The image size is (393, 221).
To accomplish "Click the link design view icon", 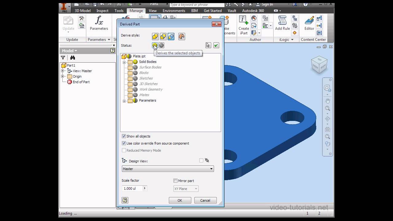I will pos(207,160).
